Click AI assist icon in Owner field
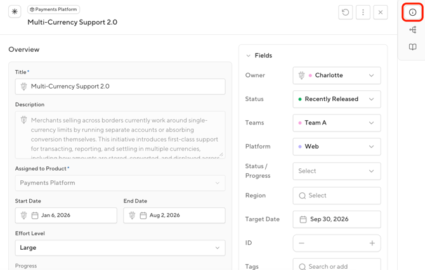The image size is (425, 270). pyautogui.click(x=301, y=75)
